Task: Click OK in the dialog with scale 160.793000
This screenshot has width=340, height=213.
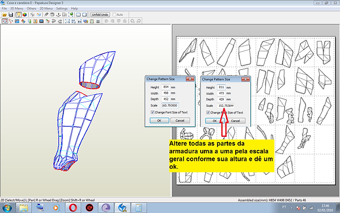Action: tap(159, 120)
